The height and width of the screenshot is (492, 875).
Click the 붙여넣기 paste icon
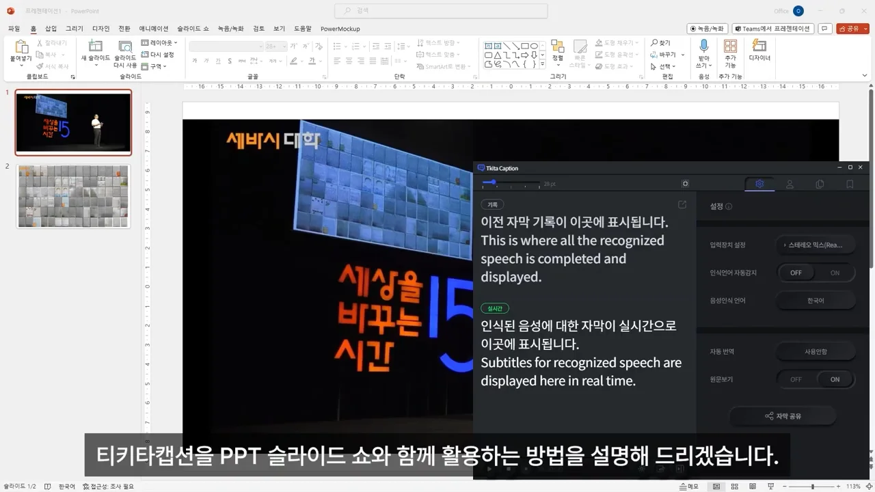click(21, 47)
